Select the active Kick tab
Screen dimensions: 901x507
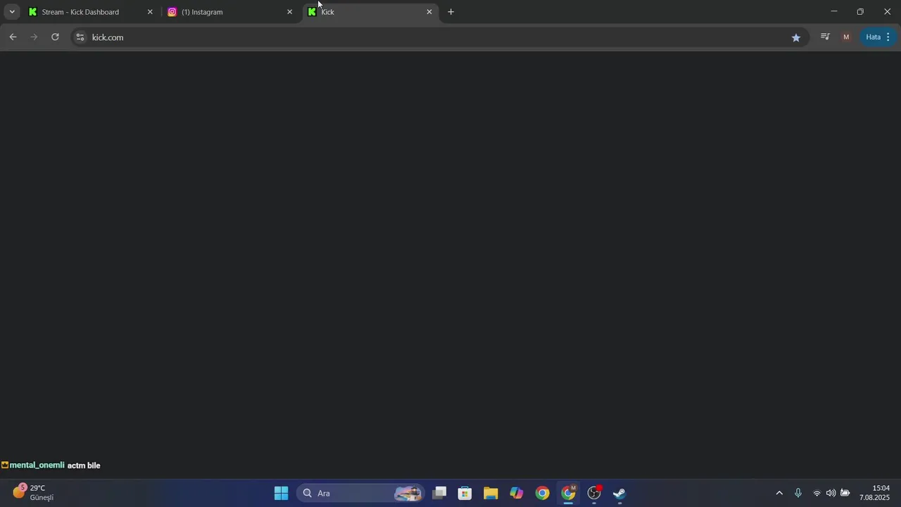(370, 12)
